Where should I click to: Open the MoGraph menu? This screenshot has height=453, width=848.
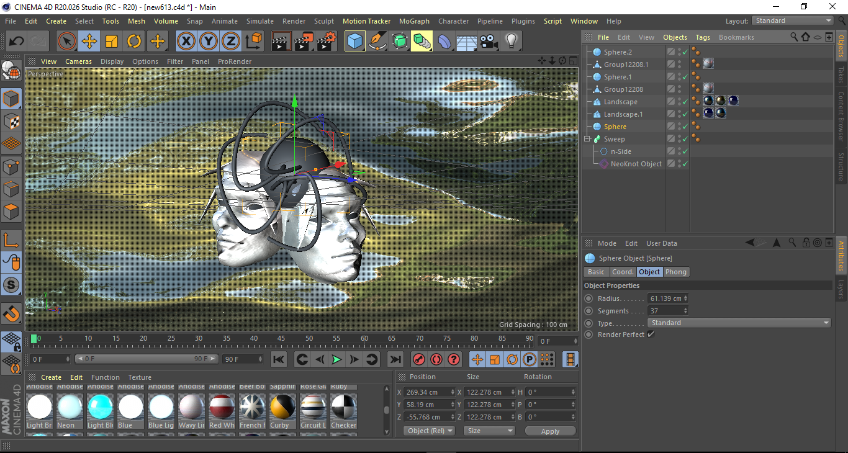414,21
